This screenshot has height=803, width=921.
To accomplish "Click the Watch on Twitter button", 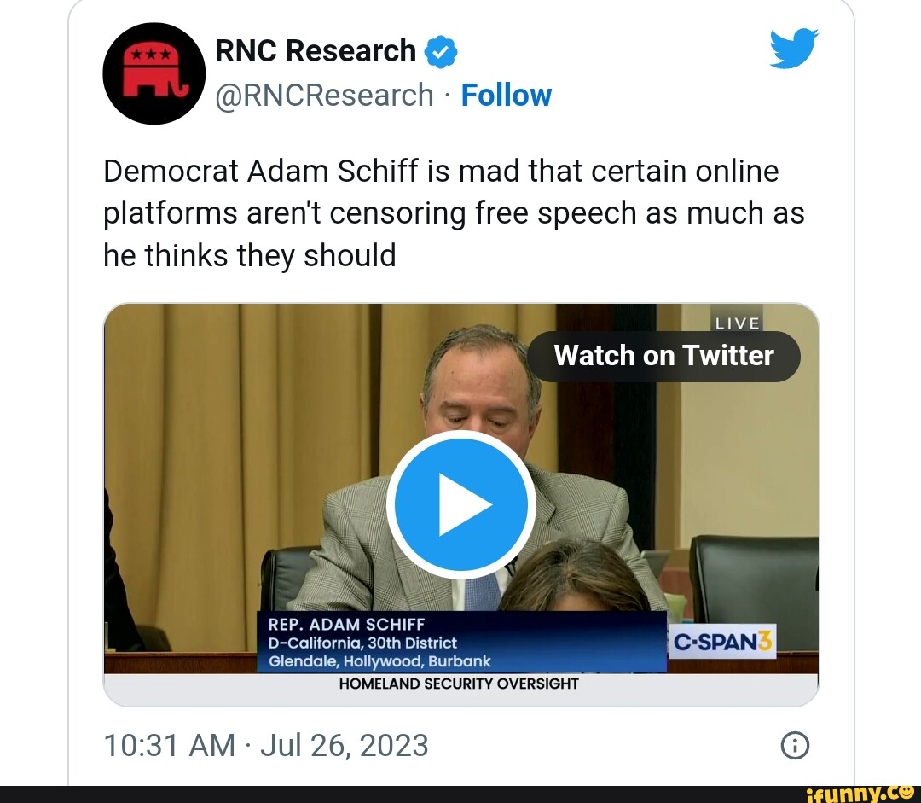I will (x=663, y=356).
